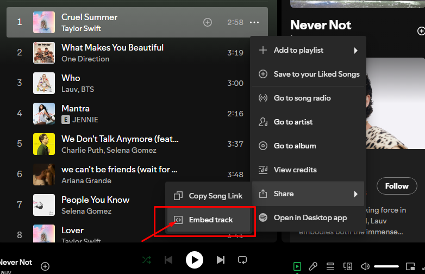Image resolution: width=425 pixels, height=274 pixels.
Task: Adjust the volume slider
Action: 386,266
